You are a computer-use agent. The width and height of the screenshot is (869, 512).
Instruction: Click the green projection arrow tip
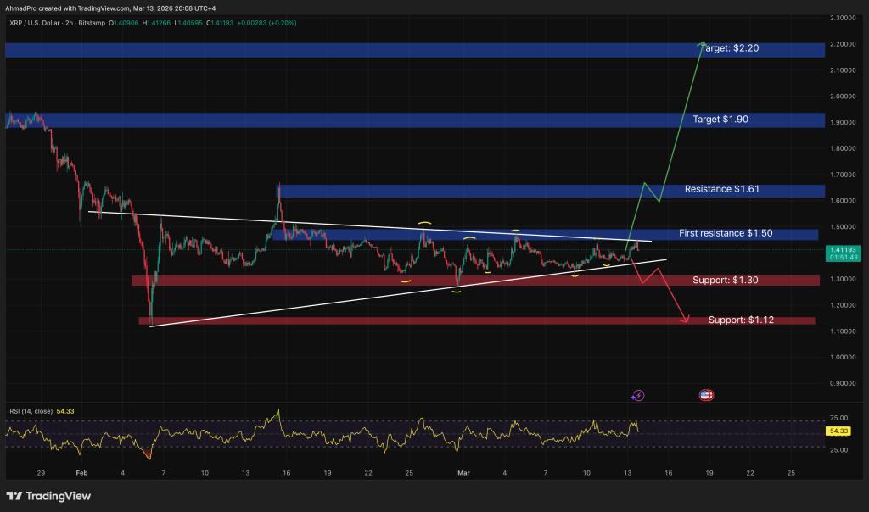point(702,42)
